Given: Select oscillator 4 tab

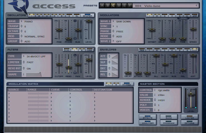Looking at the screenshot, I should pyautogui.click(x=54, y=15).
